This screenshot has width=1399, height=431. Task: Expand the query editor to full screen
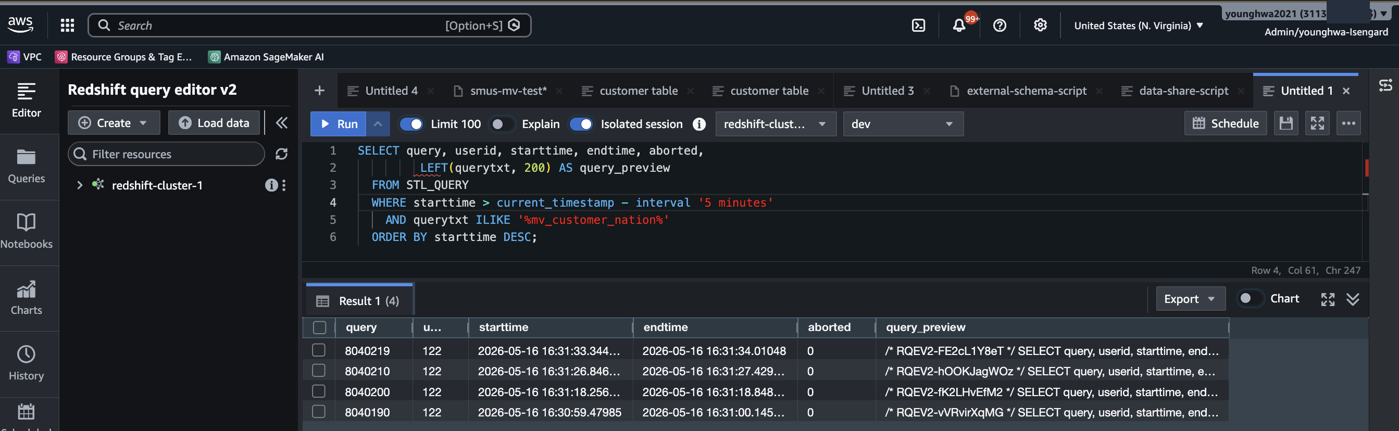[1317, 123]
